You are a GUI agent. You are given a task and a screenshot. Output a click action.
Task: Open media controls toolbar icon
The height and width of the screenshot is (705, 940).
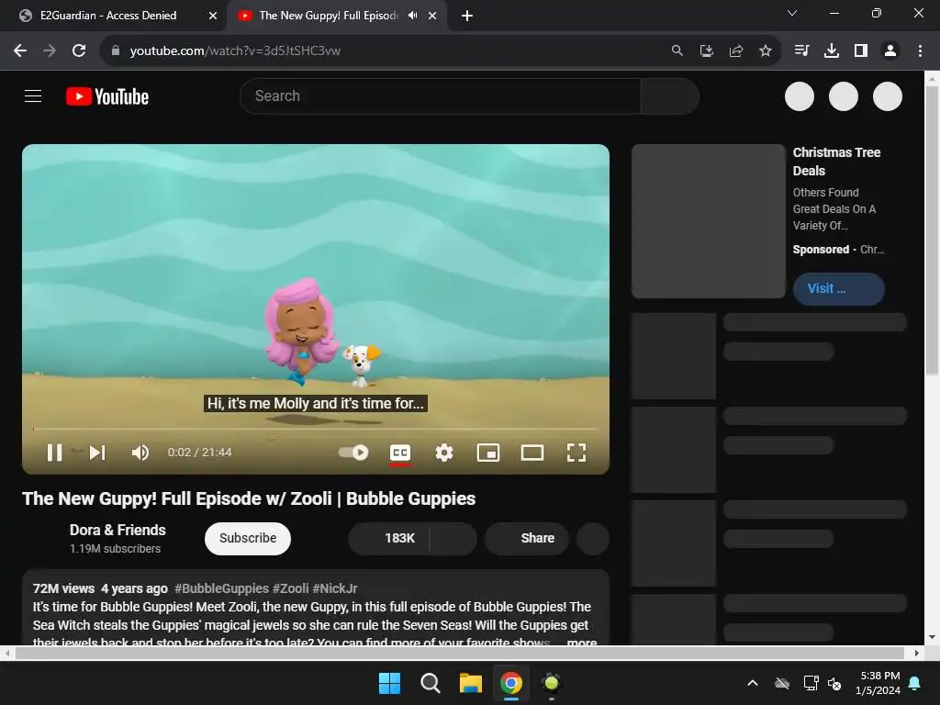click(801, 50)
